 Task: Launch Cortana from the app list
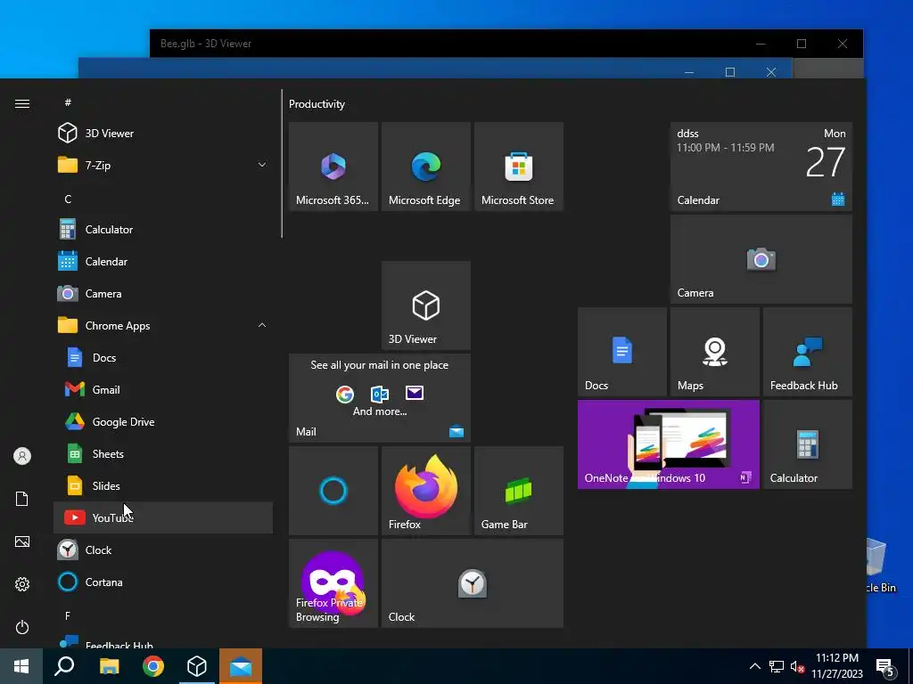point(163,582)
